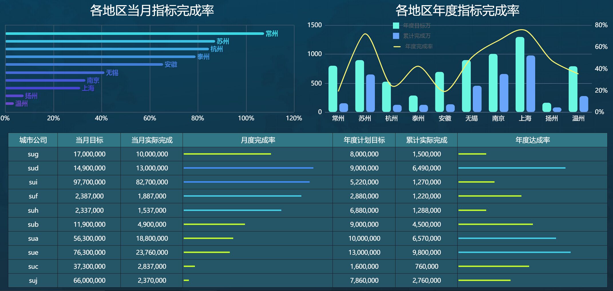613x291 pixels.
Task: Click the 当月目标 column header
Action: point(89,140)
